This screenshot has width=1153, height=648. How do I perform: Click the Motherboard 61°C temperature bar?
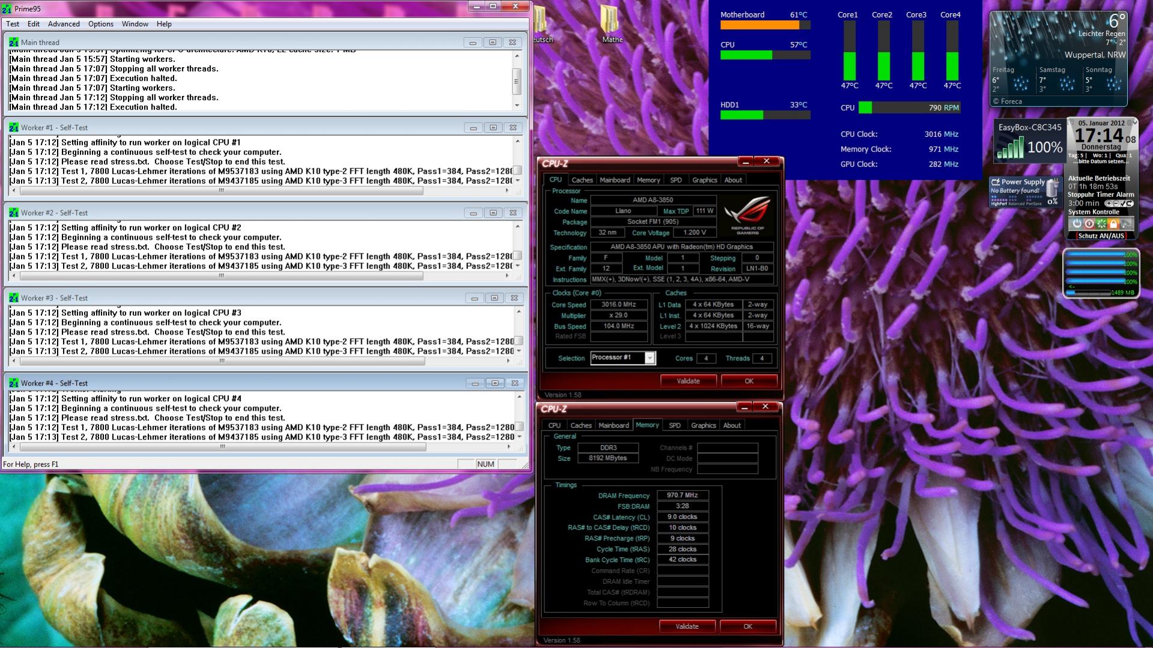point(765,25)
